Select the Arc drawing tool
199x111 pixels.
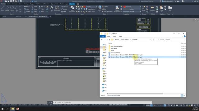17,8
